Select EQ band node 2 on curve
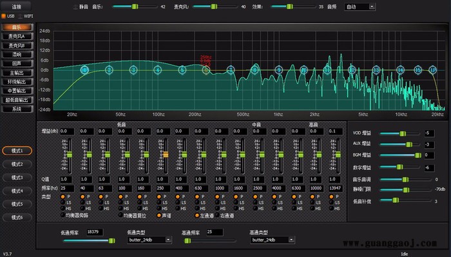The width and height of the screenshot is (451, 257). [109, 70]
